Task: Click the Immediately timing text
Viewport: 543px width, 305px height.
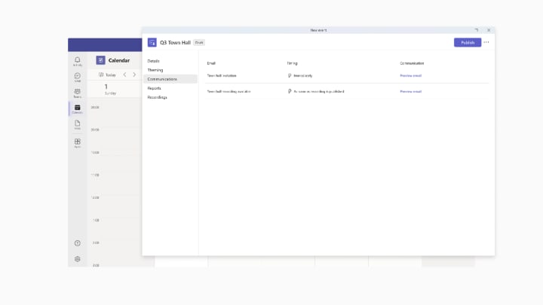Action: tap(303, 75)
